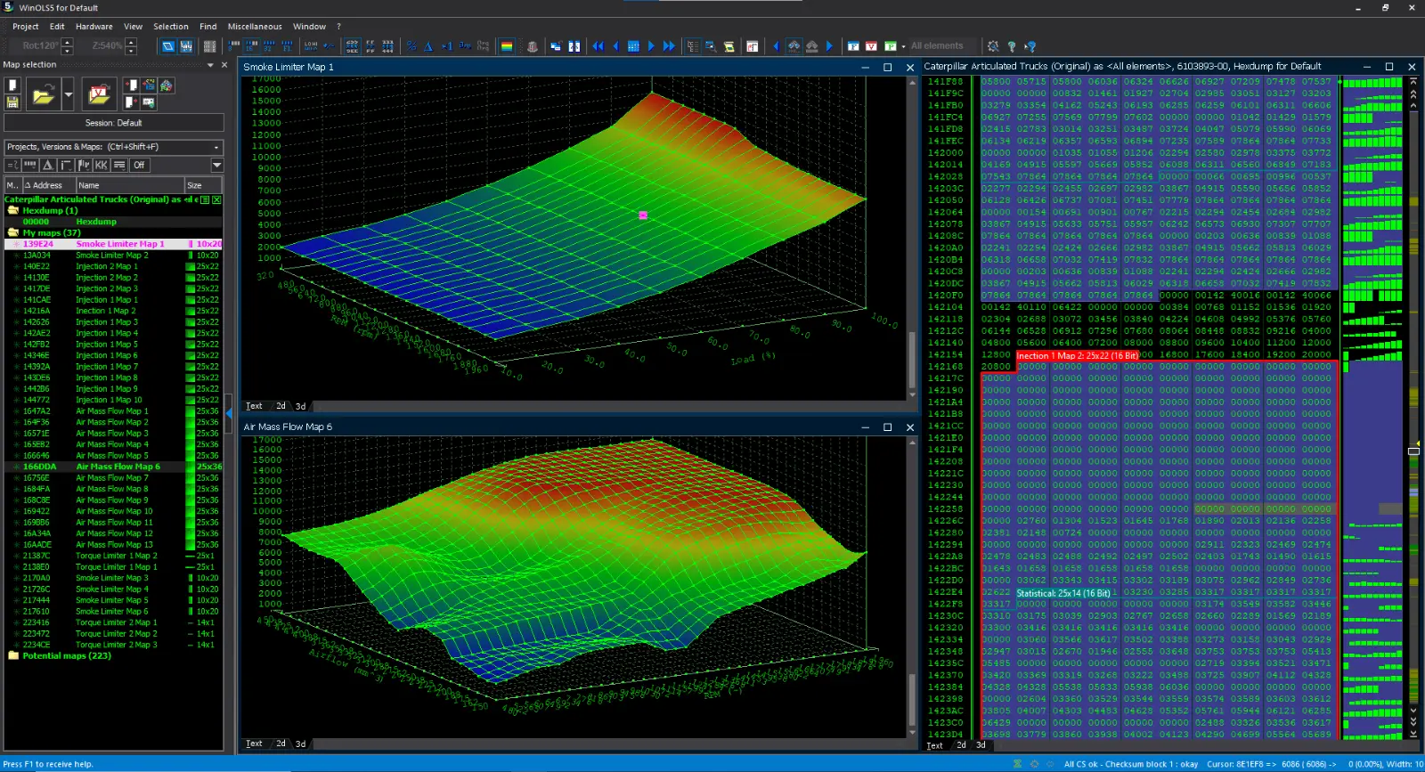This screenshot has height=772, width=1425.
Task: Open project using the yellow folder icon
Action: (x=42, y=93)
